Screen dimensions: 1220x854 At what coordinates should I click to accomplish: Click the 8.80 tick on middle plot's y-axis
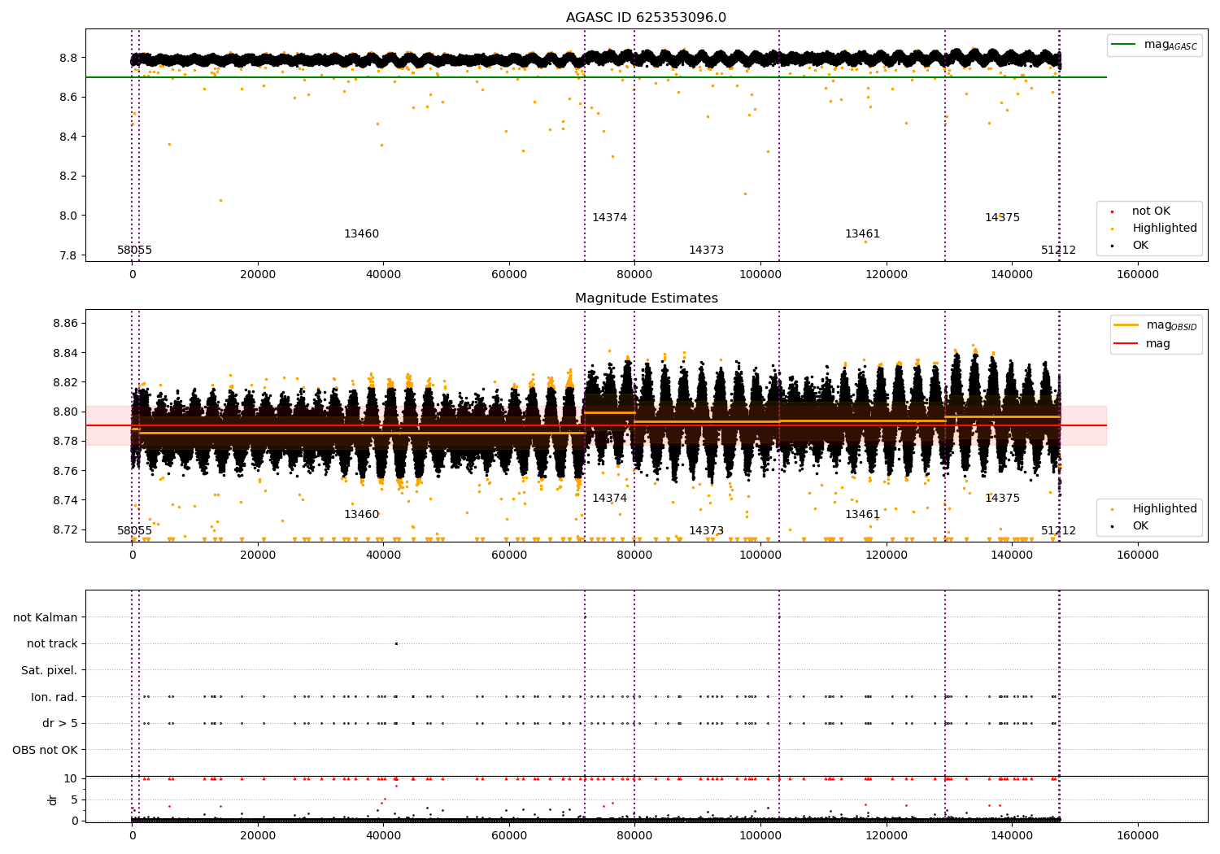pos(64,412)
